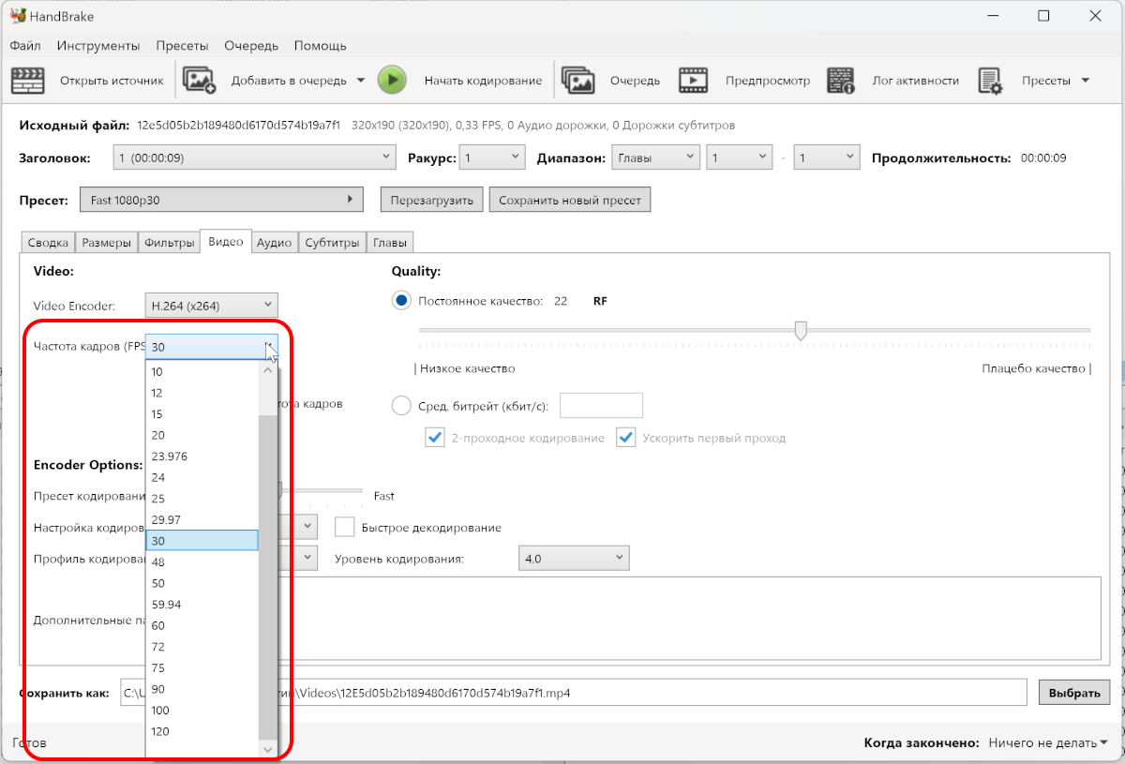1125x764 pixels.
Task: Click Начать кодирование label
Action: (483, 81)
